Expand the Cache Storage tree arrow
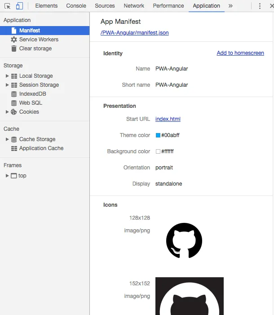This screenshot has width=274, height=315. pos(7,139)
